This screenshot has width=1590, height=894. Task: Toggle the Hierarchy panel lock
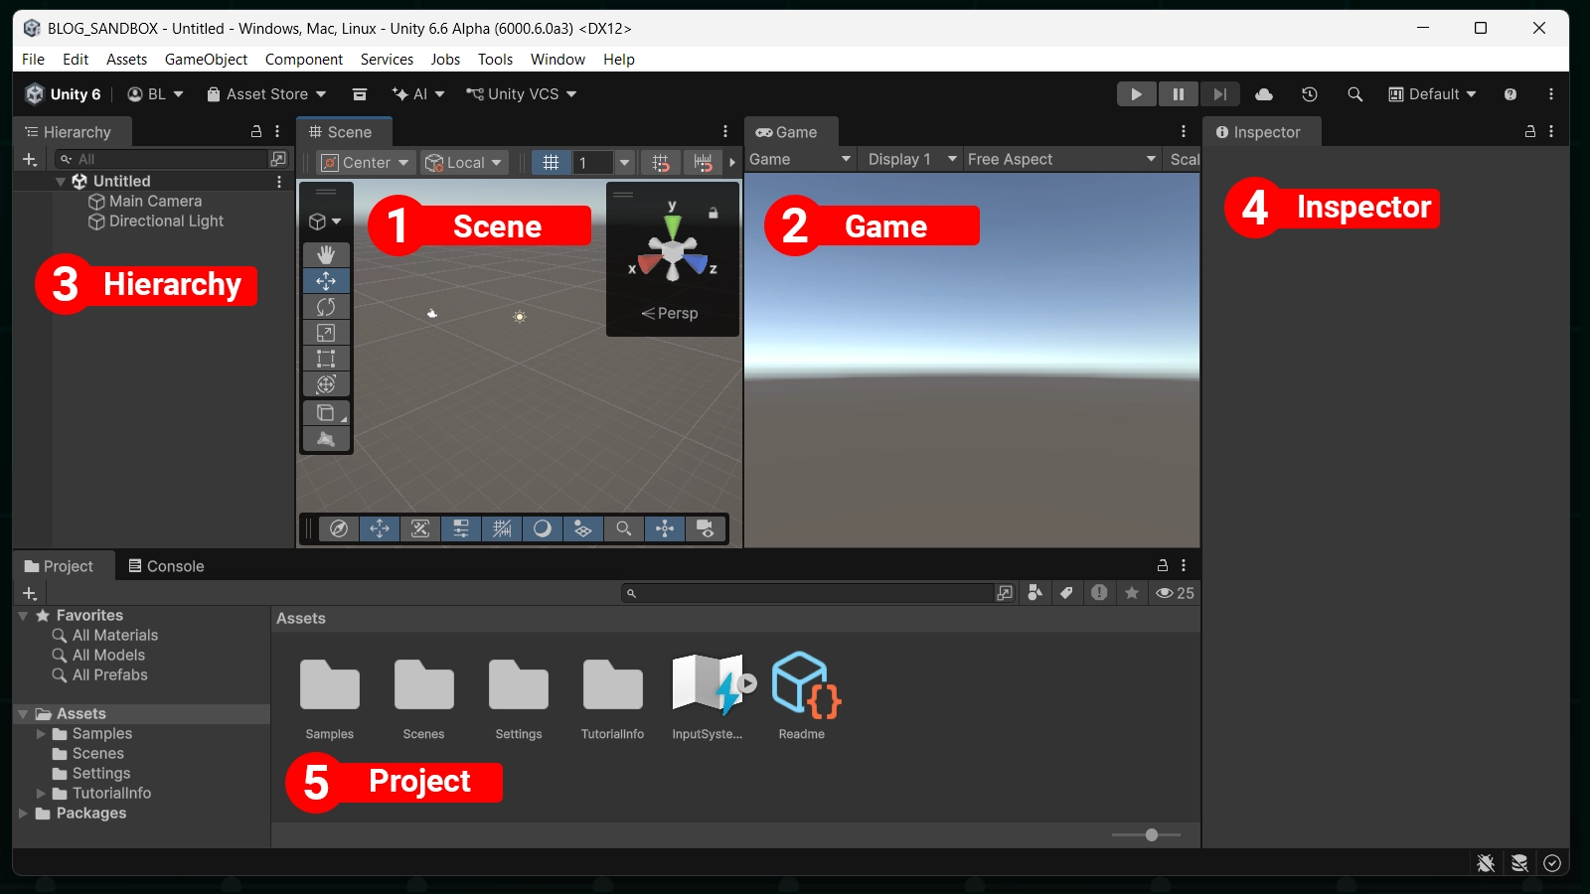[x=255, y=131]
